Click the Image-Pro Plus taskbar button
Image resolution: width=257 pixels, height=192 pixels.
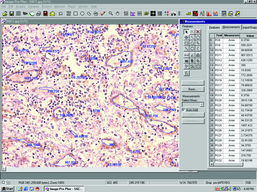(64, 189)
